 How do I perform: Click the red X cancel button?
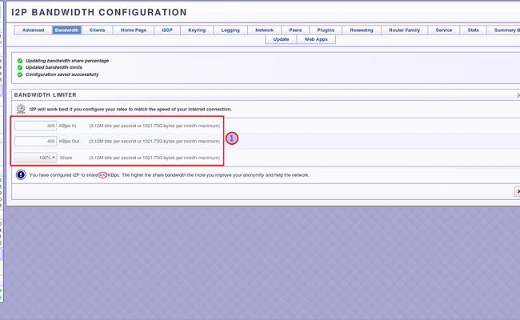coord(518,191)
